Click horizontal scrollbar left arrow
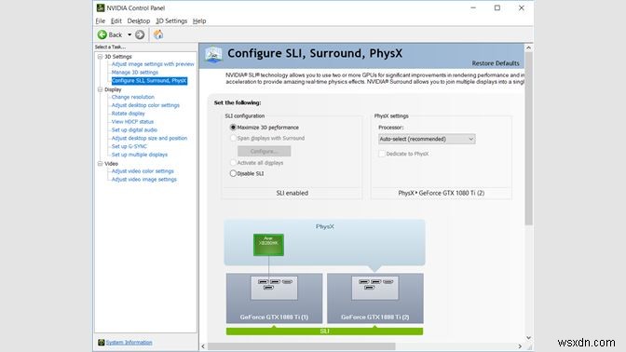The image size is (626, 352). click(x=203, y=346)
